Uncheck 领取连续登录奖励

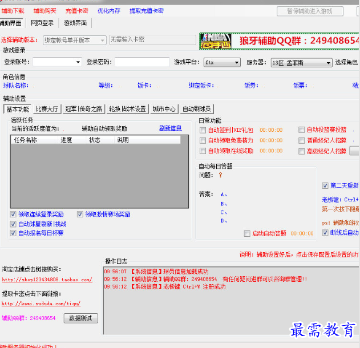point(13,215)
